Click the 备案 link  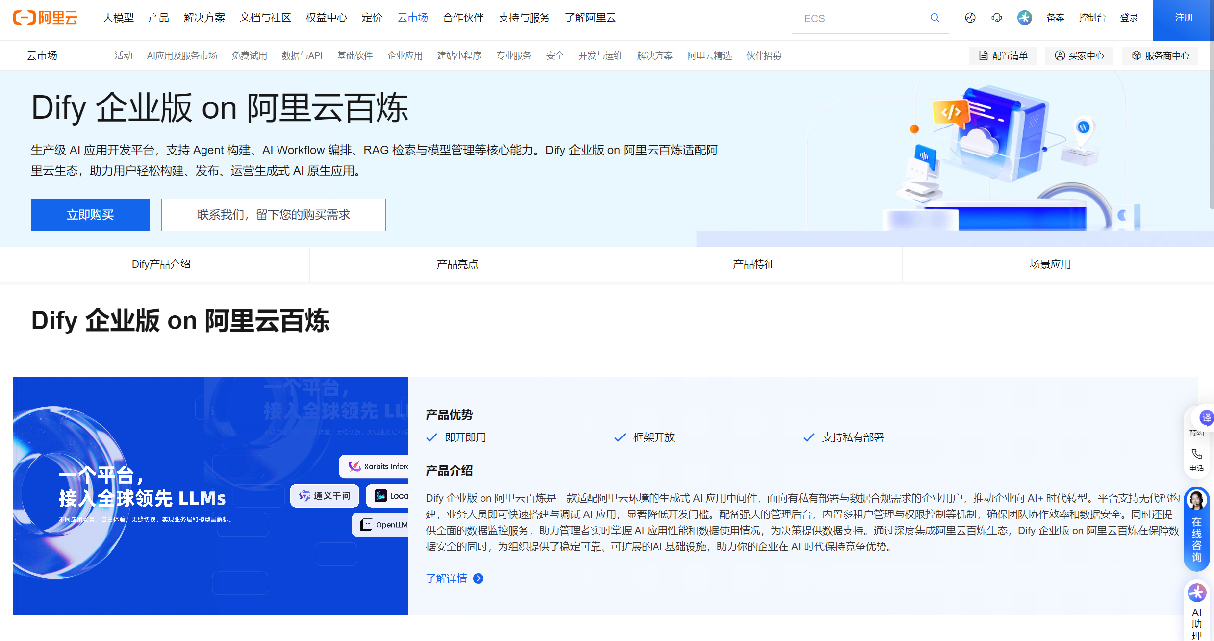[1055, 18]
